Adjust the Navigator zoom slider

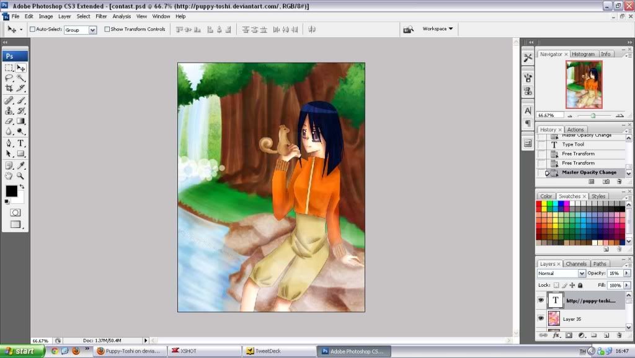point(593,116)
